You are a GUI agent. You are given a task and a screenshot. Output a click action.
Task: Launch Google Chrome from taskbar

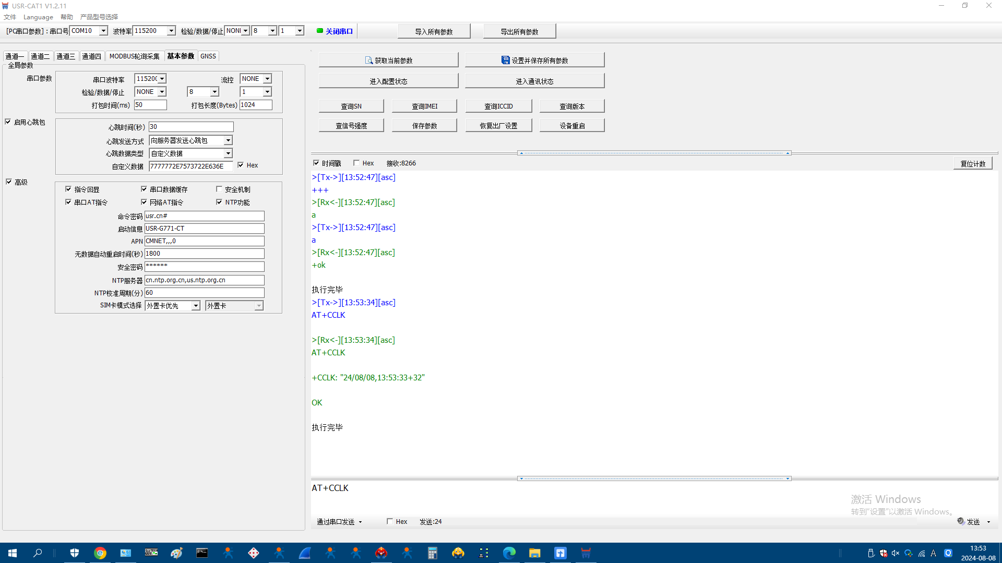click(x=100, y=553)
